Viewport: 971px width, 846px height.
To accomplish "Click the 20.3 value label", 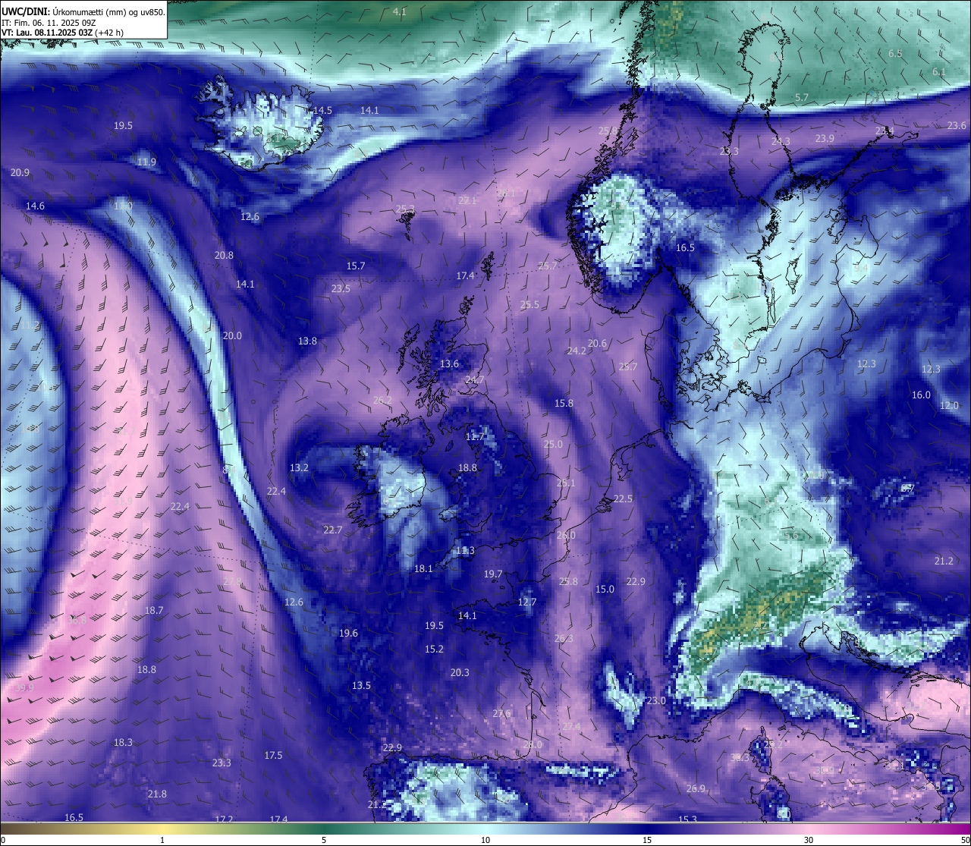I will [460, 673].
